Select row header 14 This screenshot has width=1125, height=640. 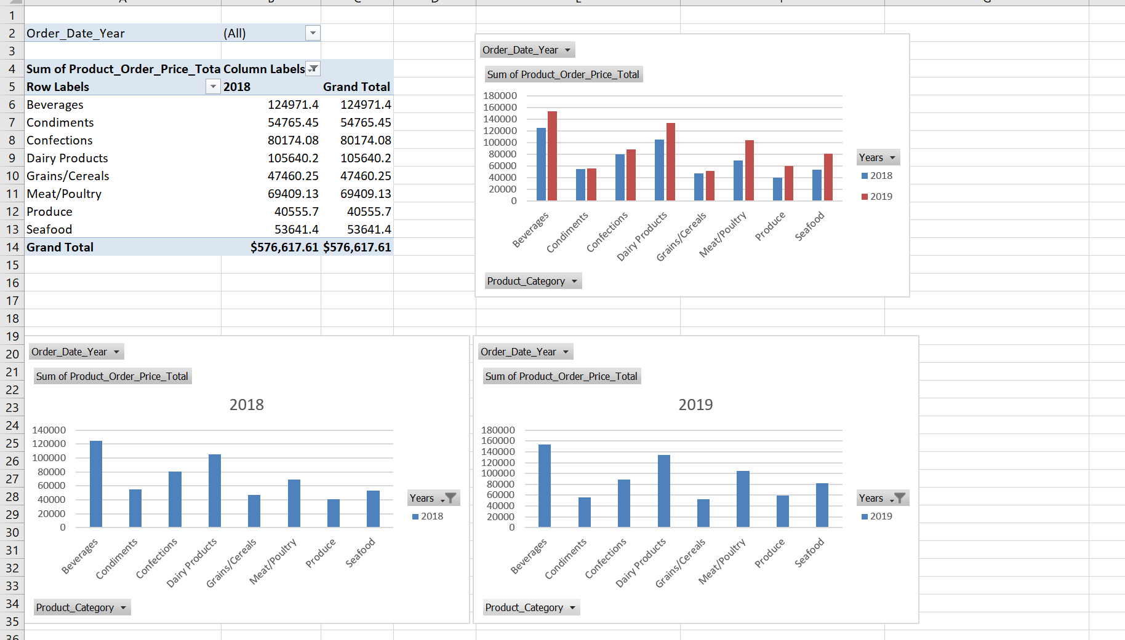coord(12,247)
